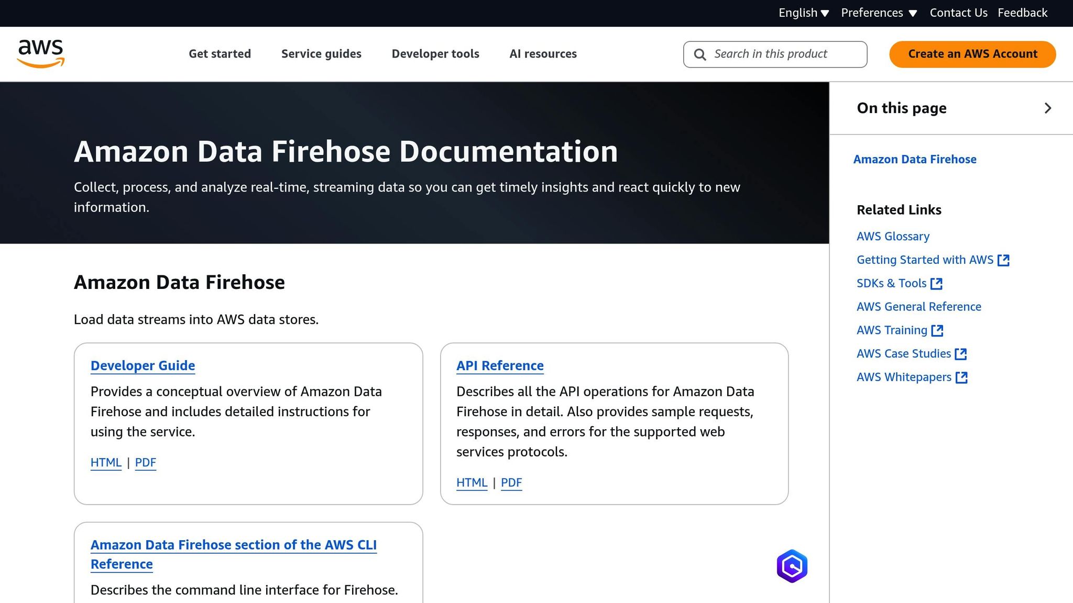Open API Reference HTML version
The height and width of the screenshot is (603, 1073).
(472, 483)
